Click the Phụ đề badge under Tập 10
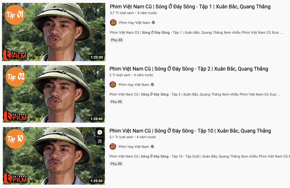The width and height of the screenshot is (290, 188). (116, 164)
